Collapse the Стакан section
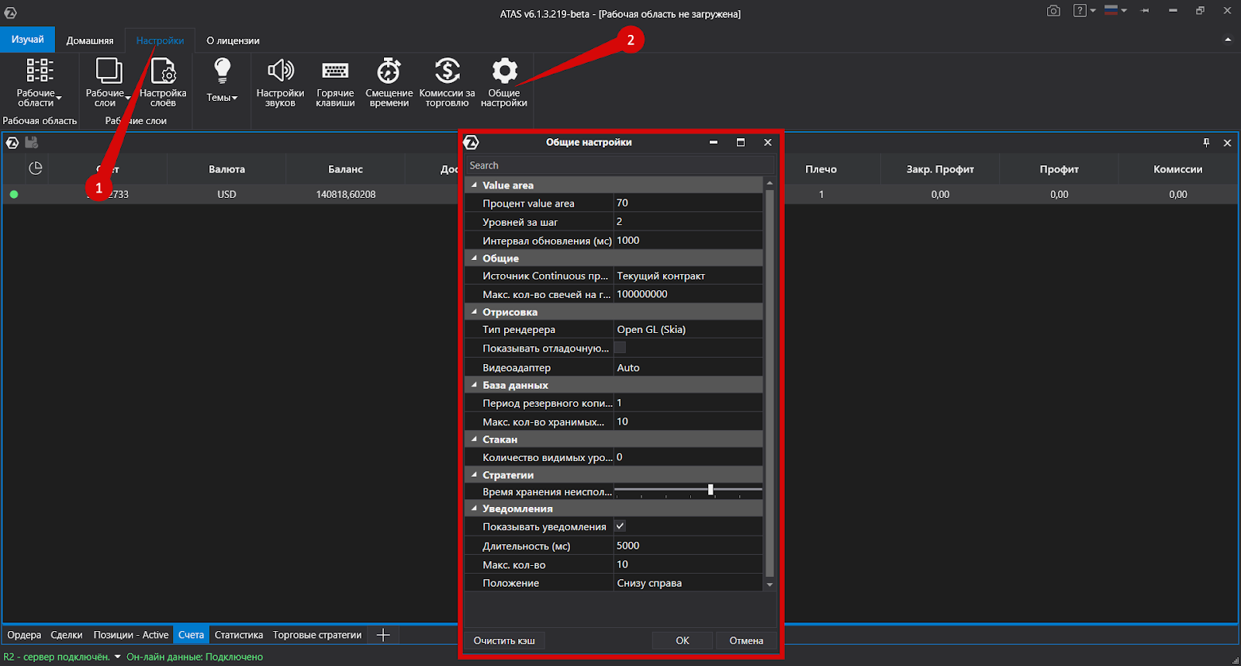 [x=474, y=439]
